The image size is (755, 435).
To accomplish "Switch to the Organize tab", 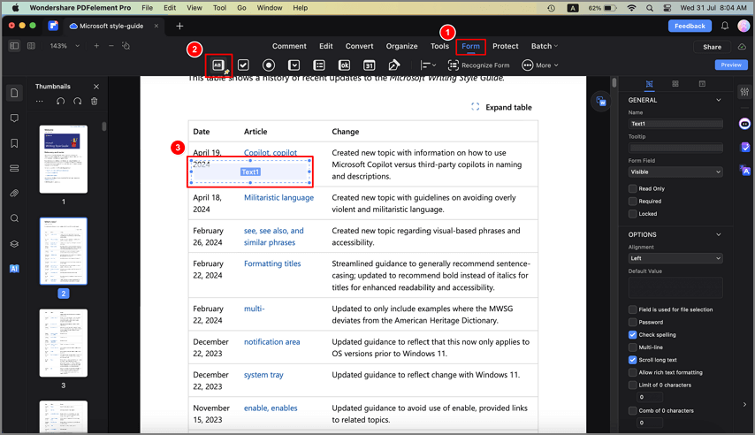I will tap(401, 46).
